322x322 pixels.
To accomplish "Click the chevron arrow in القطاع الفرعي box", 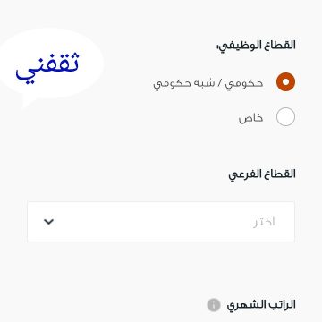I will (48, 222).
